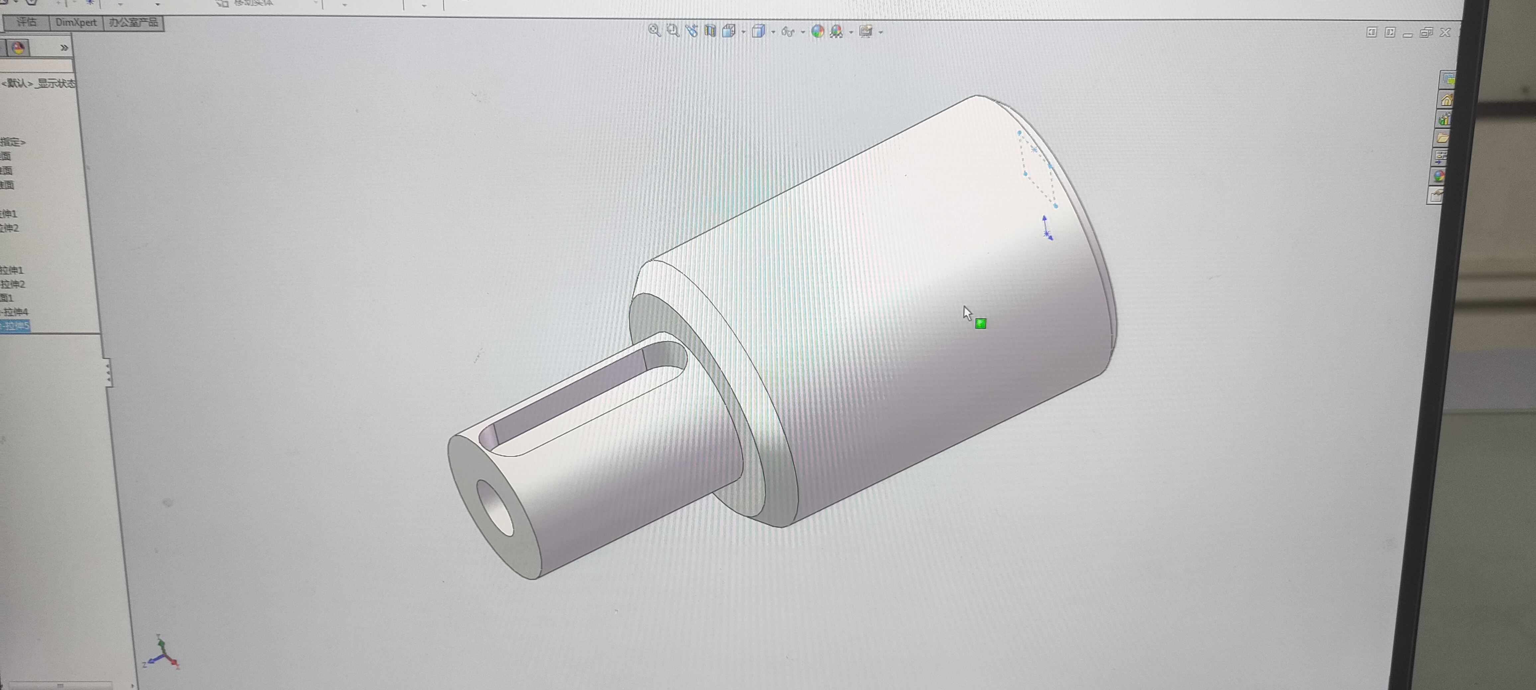This screenshot has width=1536, height=690.
Task: Open the DisplayManager color ball tab
Action: pos(19,48)
